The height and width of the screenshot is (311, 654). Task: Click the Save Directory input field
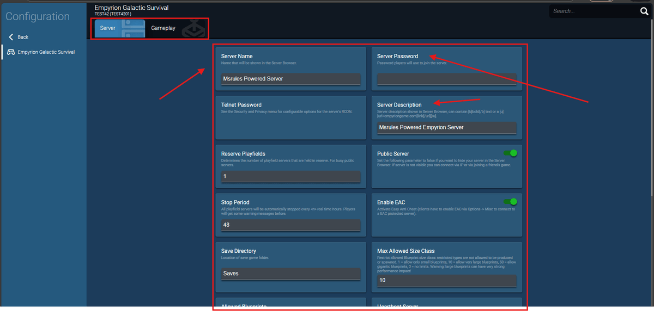pos(290,273)
